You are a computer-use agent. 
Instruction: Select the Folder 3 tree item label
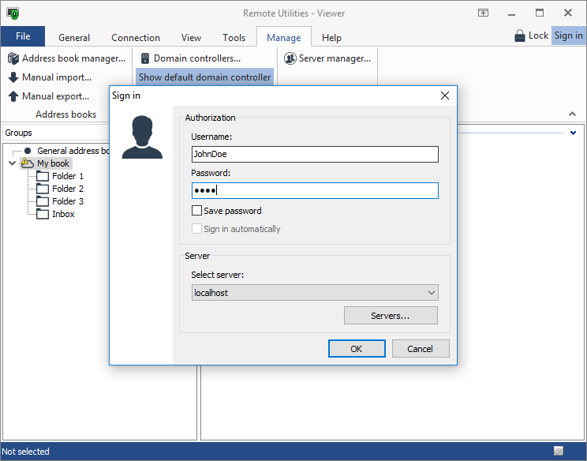[x=68, y=201]
